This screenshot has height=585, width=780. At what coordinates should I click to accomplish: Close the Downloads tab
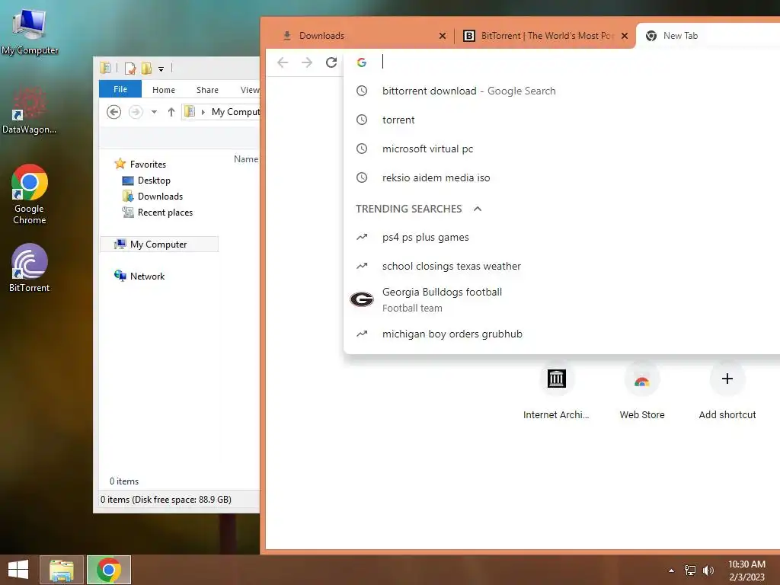(443, 36)
